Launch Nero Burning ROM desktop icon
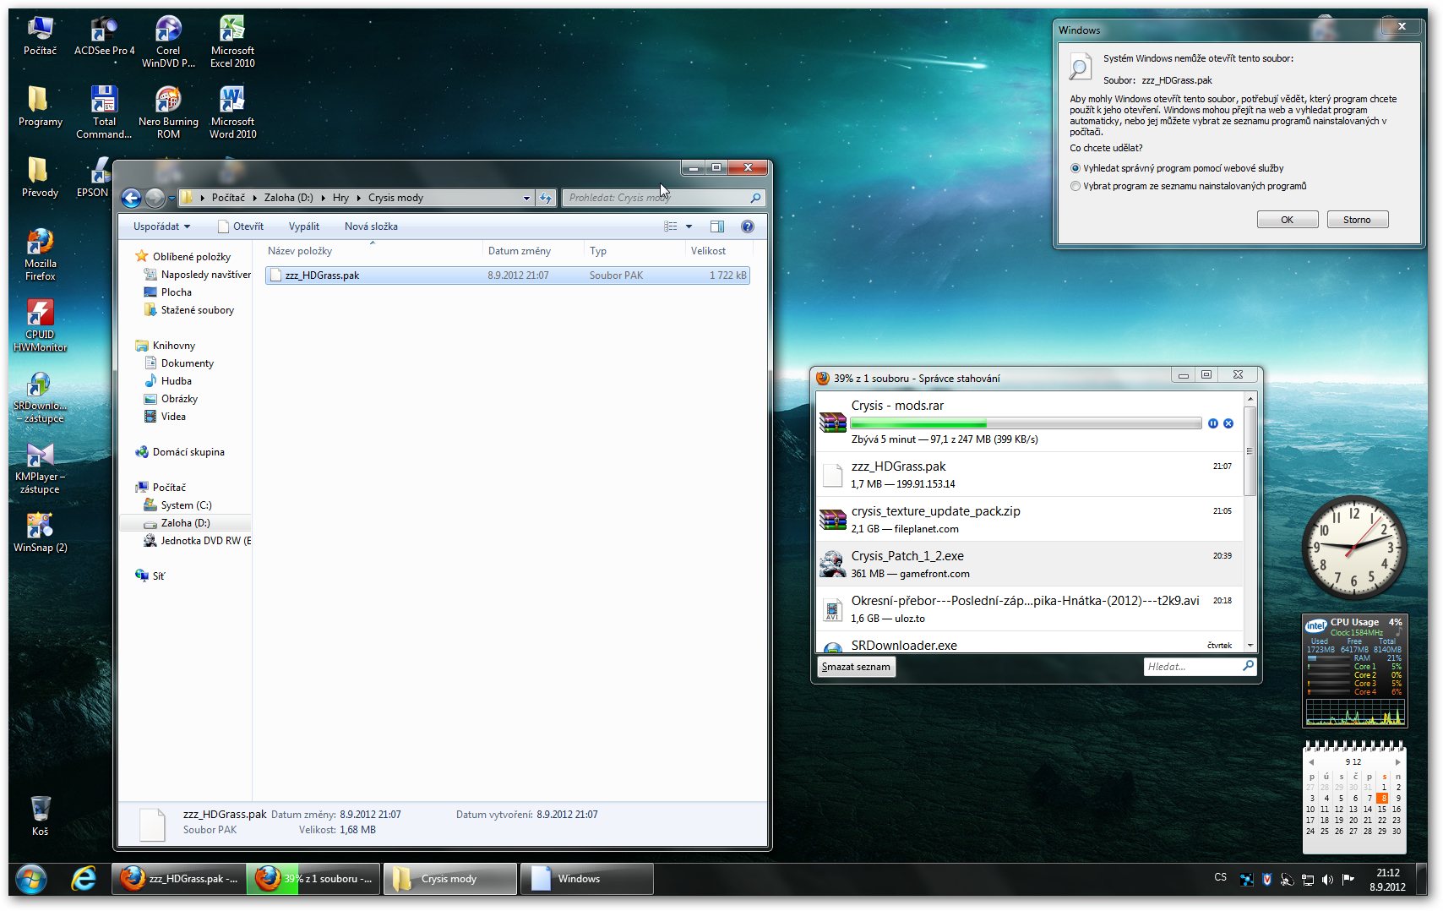Image resolution: width=1443 pixels, height=911 pixels. pos(168,112)
